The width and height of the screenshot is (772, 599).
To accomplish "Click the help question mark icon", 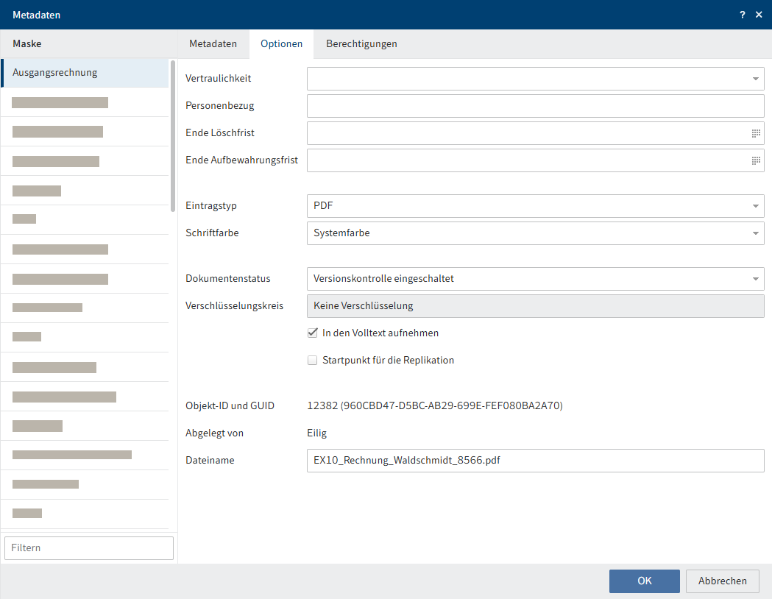I will pyautogui.click(x=742, y=14).
